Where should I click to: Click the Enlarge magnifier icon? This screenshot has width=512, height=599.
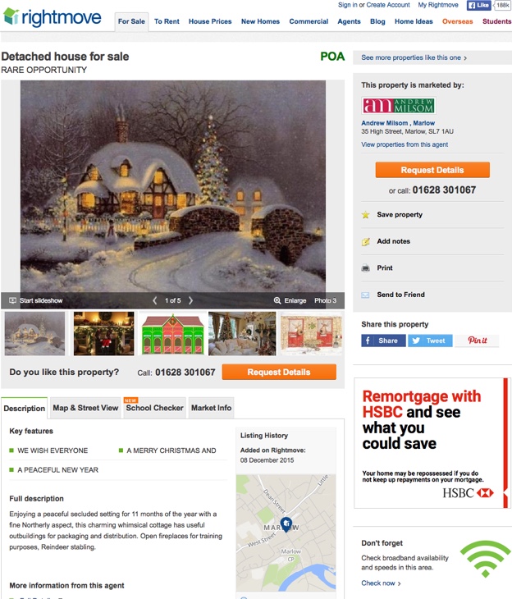pos(277,300)
